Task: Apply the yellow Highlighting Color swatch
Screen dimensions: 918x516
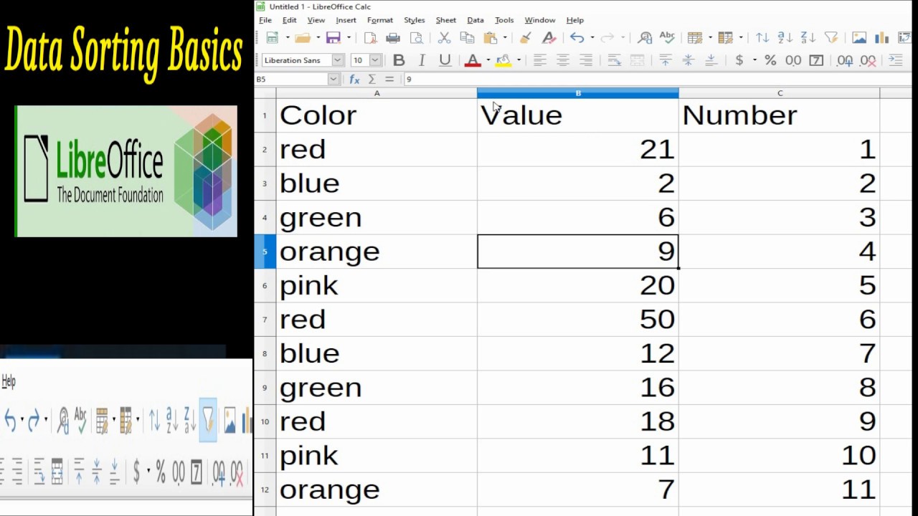Action: (x=503, y=60)
